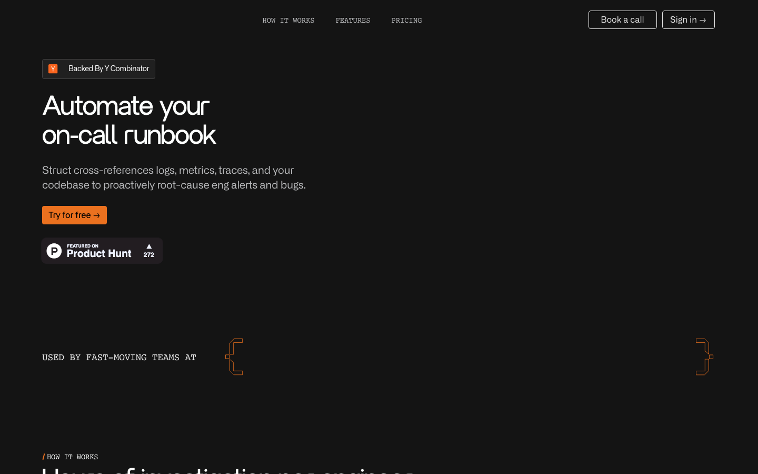Click the Product Hunt wordmark text
Screen dimensions: 758x474
[x=99, y=254]
